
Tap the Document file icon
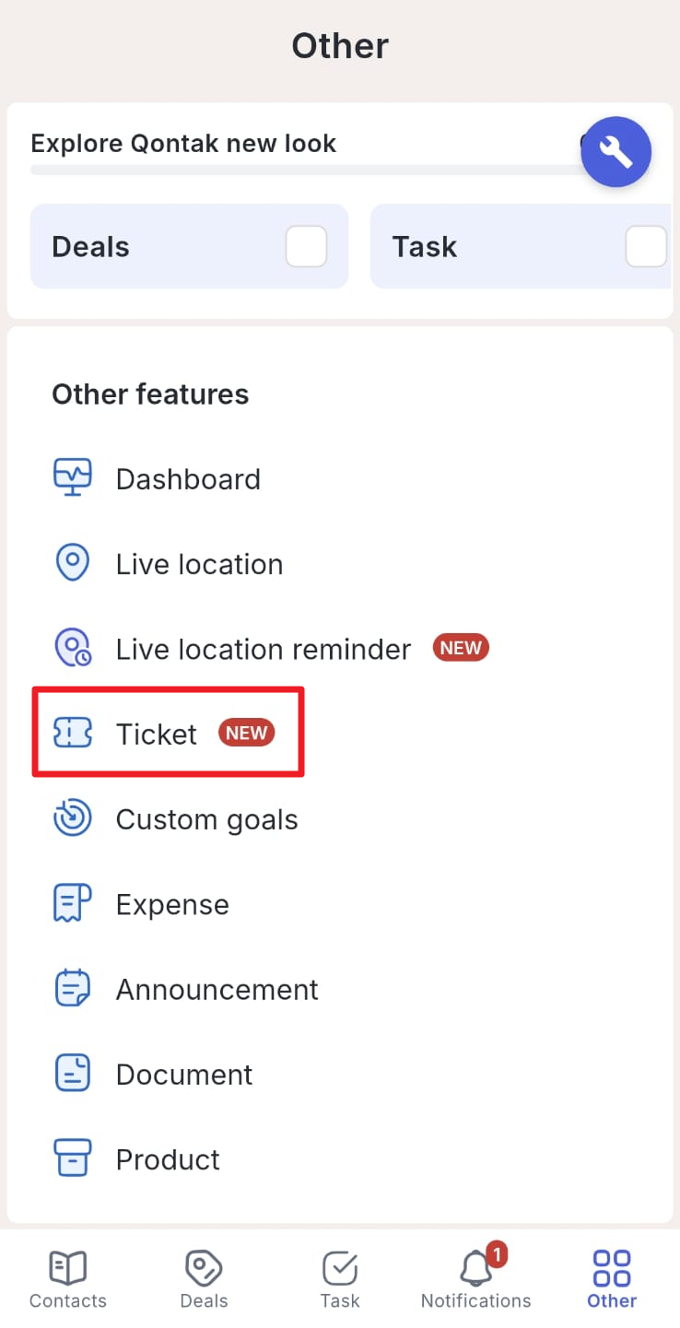[x=72, y=1074]
